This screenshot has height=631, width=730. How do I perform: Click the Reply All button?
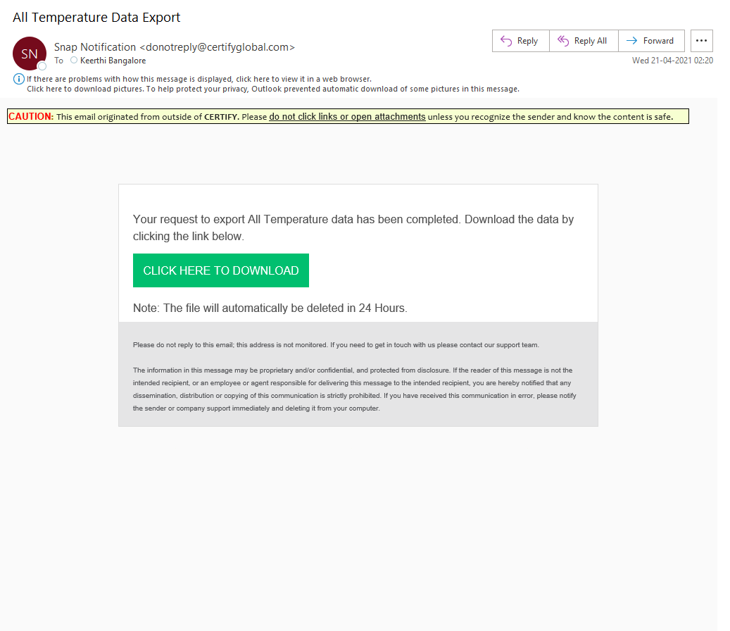584,41
